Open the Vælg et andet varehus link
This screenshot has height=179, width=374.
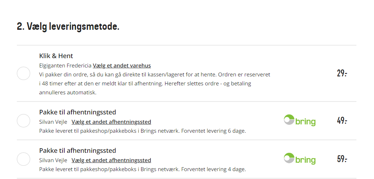point(122,66)
